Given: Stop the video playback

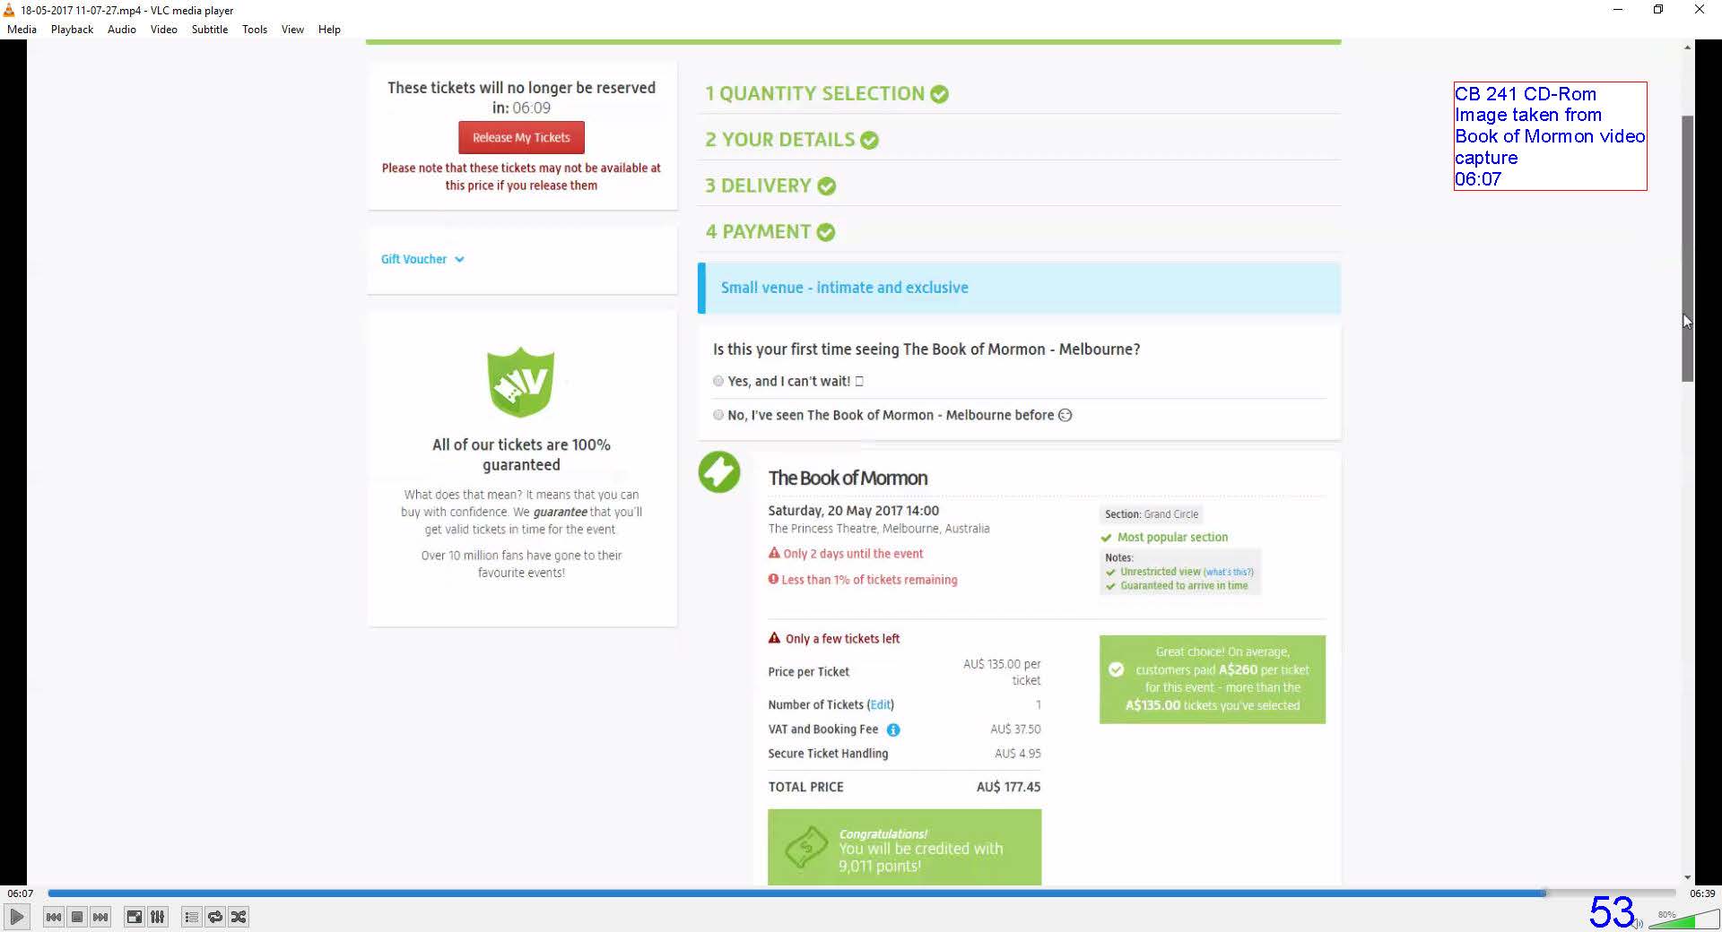Looking at the screenshot, I should coord(77,917).
